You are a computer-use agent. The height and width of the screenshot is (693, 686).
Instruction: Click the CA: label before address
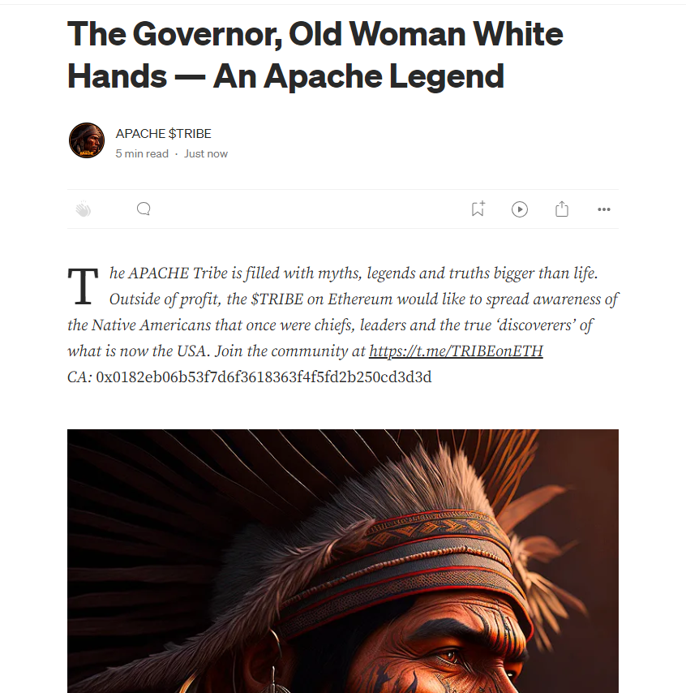tap(79, 377)
